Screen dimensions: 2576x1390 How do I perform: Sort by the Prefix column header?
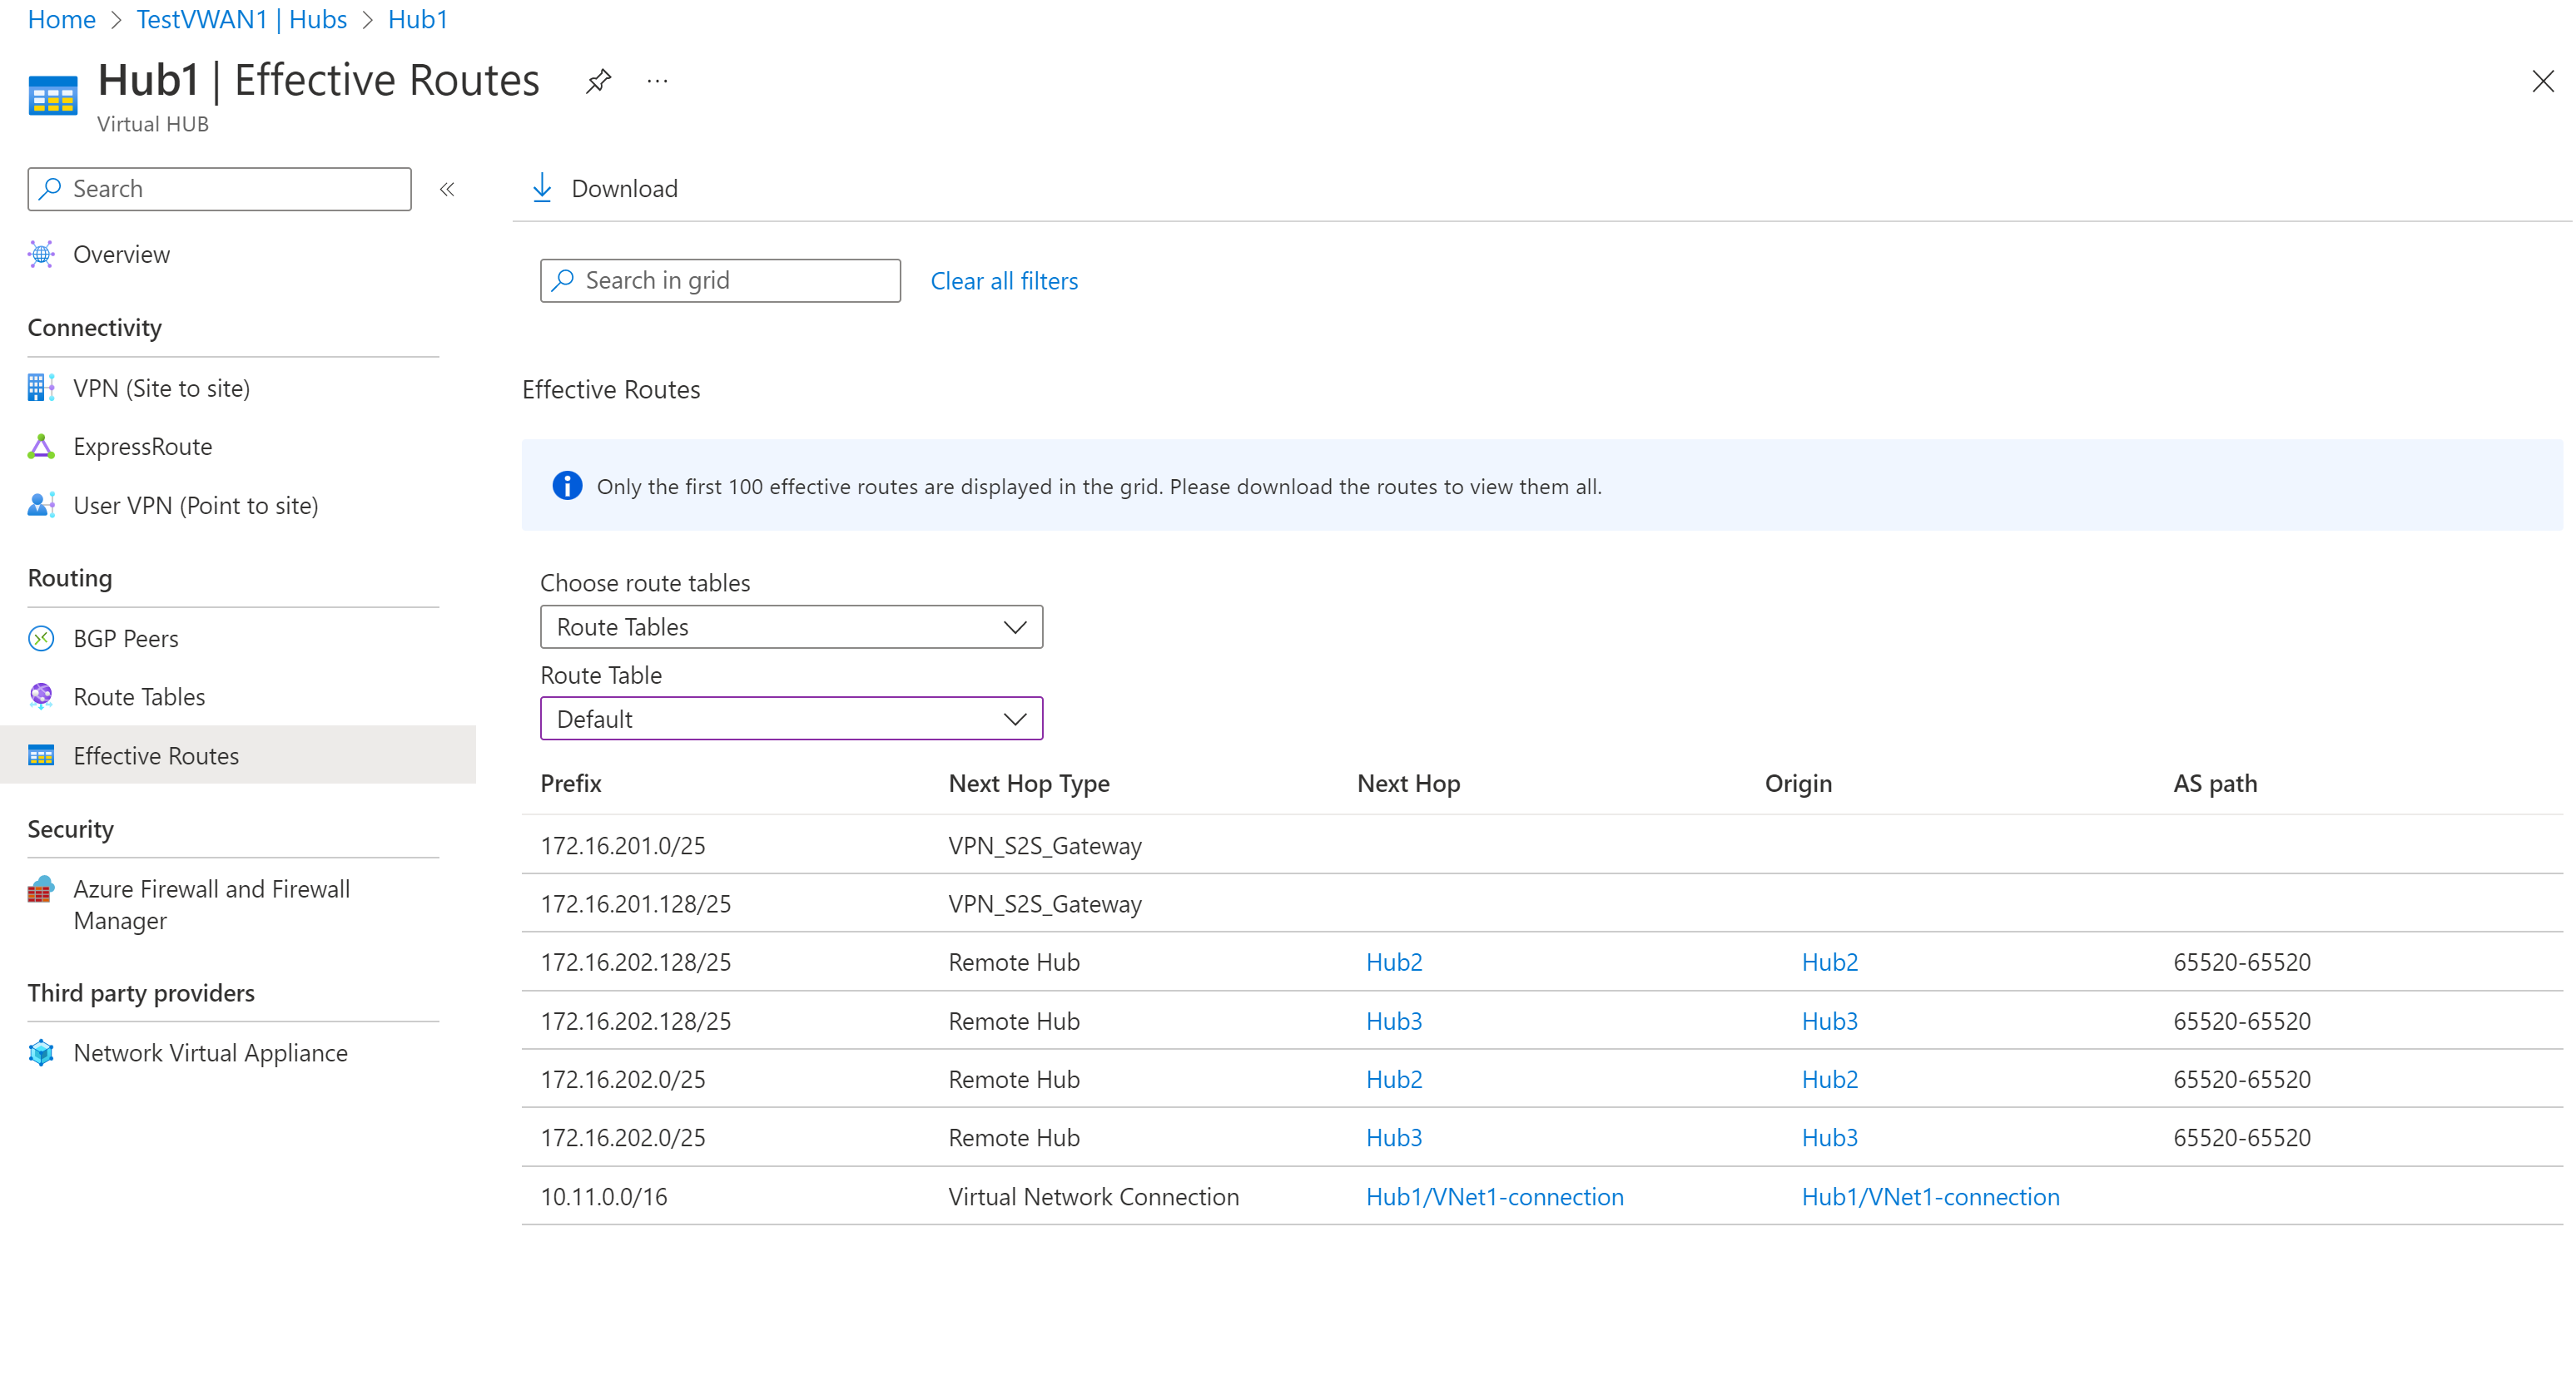[x=571, y=784]
